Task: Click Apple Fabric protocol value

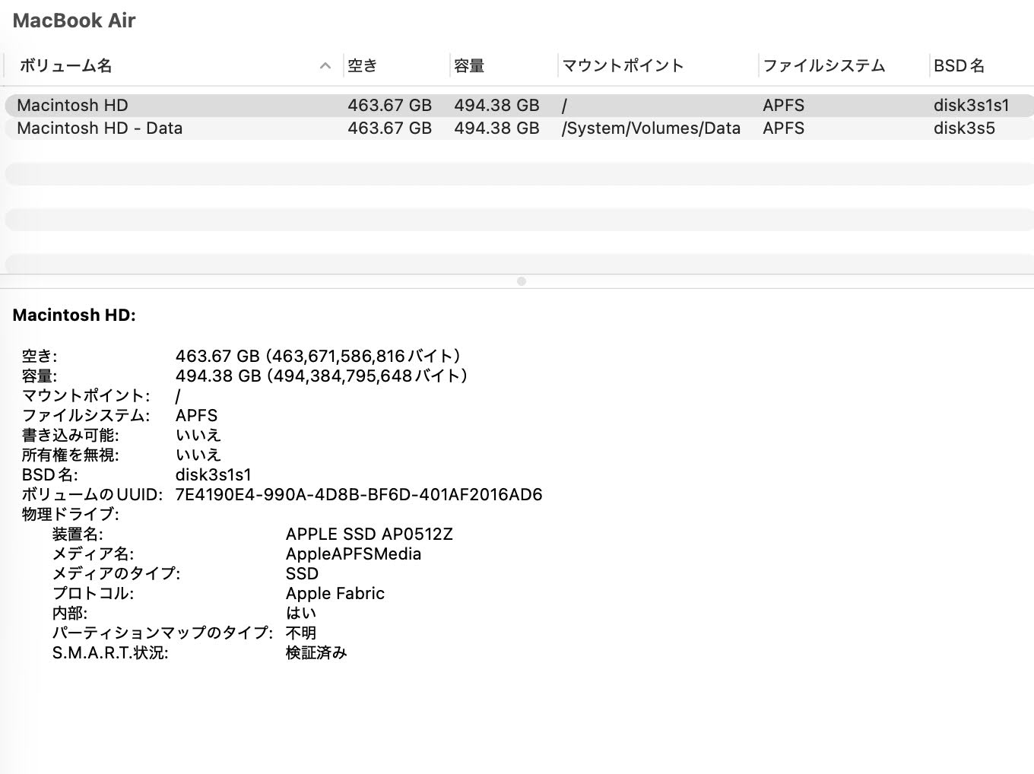Action: tap(335, 593)
